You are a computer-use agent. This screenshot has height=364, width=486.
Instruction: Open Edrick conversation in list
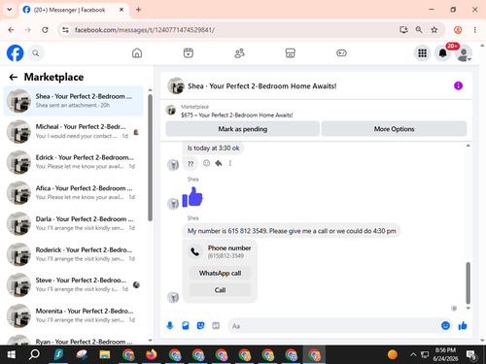tap(73, 162)
